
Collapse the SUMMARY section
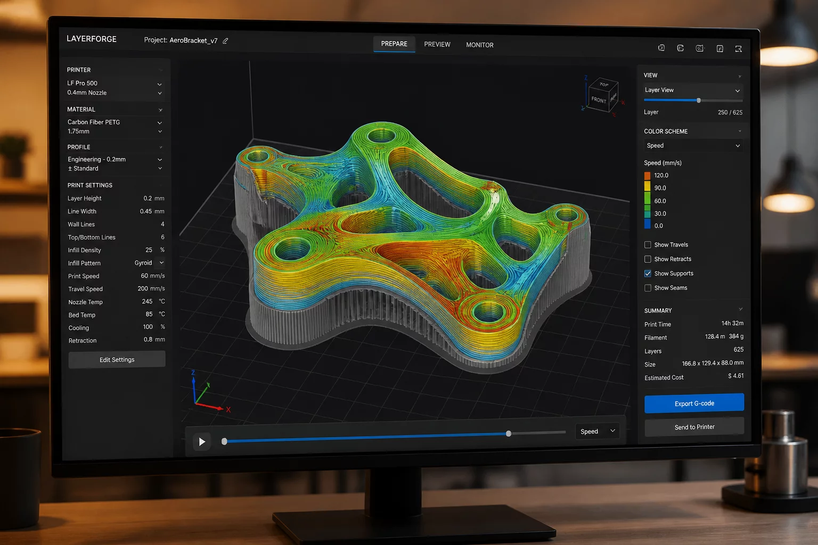click(x=740, y=310)
